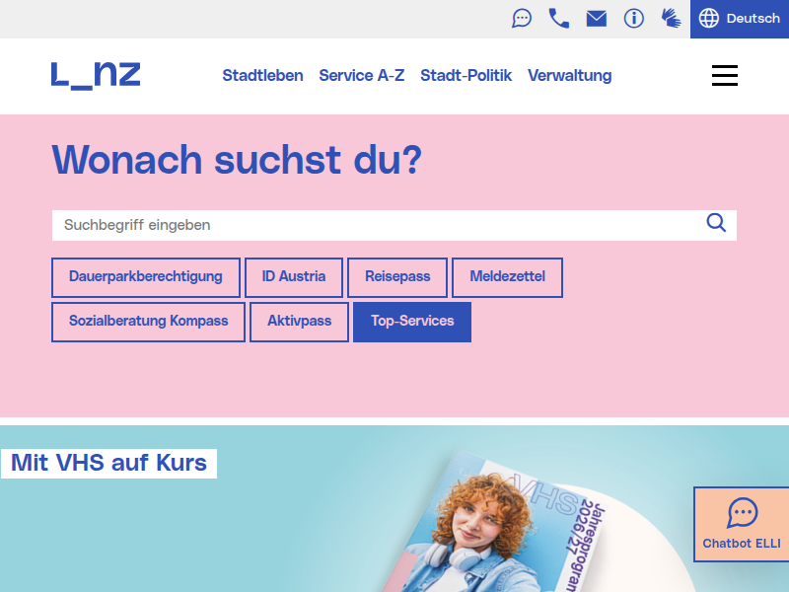Open the Mit VHS auf Kurs headline
Viewport: 789px width, 592px height.
pos(108,463)
